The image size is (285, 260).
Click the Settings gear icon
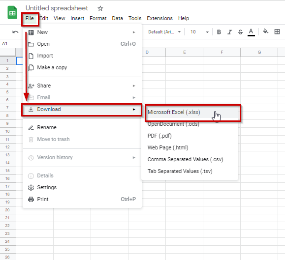31,187
